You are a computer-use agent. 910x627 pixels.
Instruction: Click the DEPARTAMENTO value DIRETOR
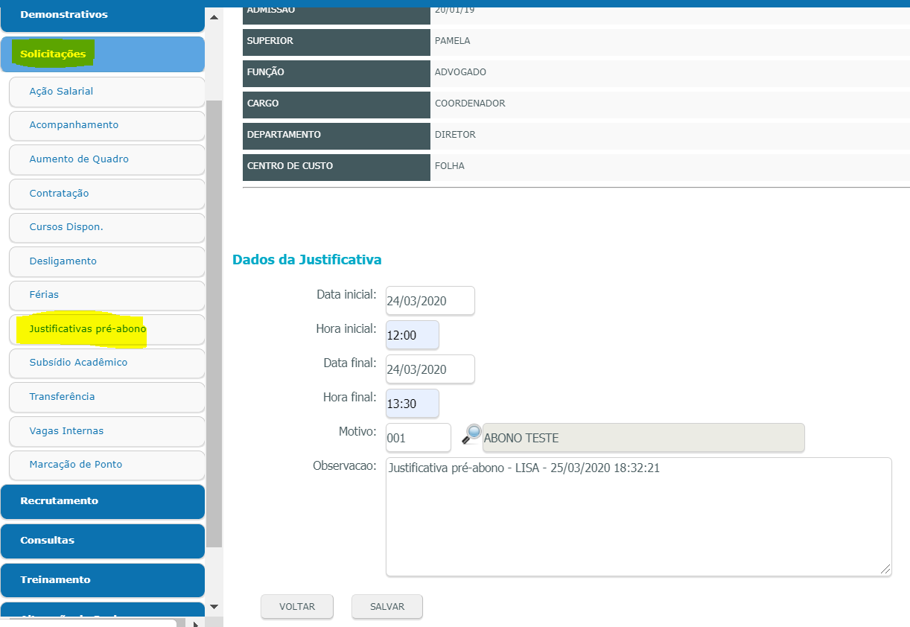click(x=455, y=135)
